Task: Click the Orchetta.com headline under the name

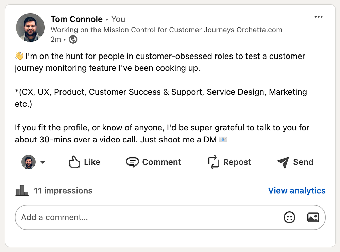Action: (166, 30)
